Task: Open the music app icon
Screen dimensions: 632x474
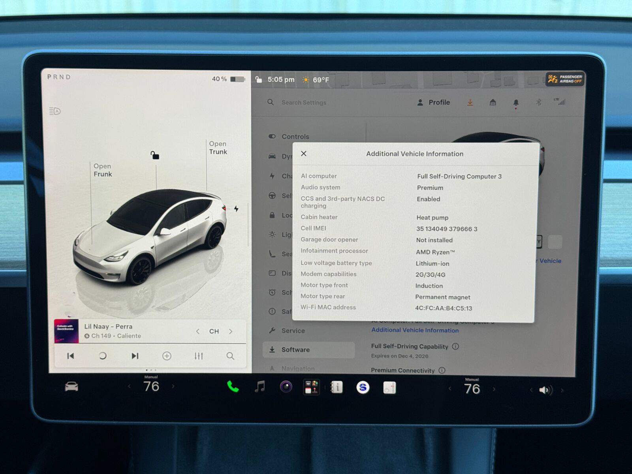Action: click(x=260, y=387)
